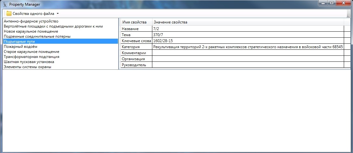Screen dimensions: 353x153
Task: Select 'Пожарный водоём' list item
Action: (60, 47)
